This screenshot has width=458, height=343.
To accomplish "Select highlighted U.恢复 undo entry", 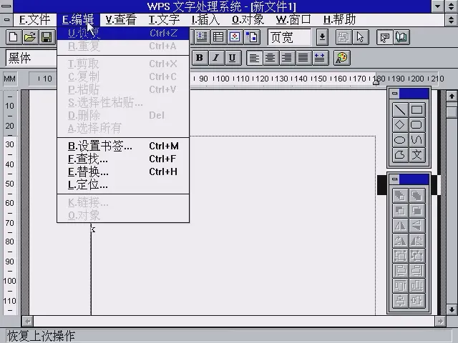I will pyautogui.click(x=123, y=34).
